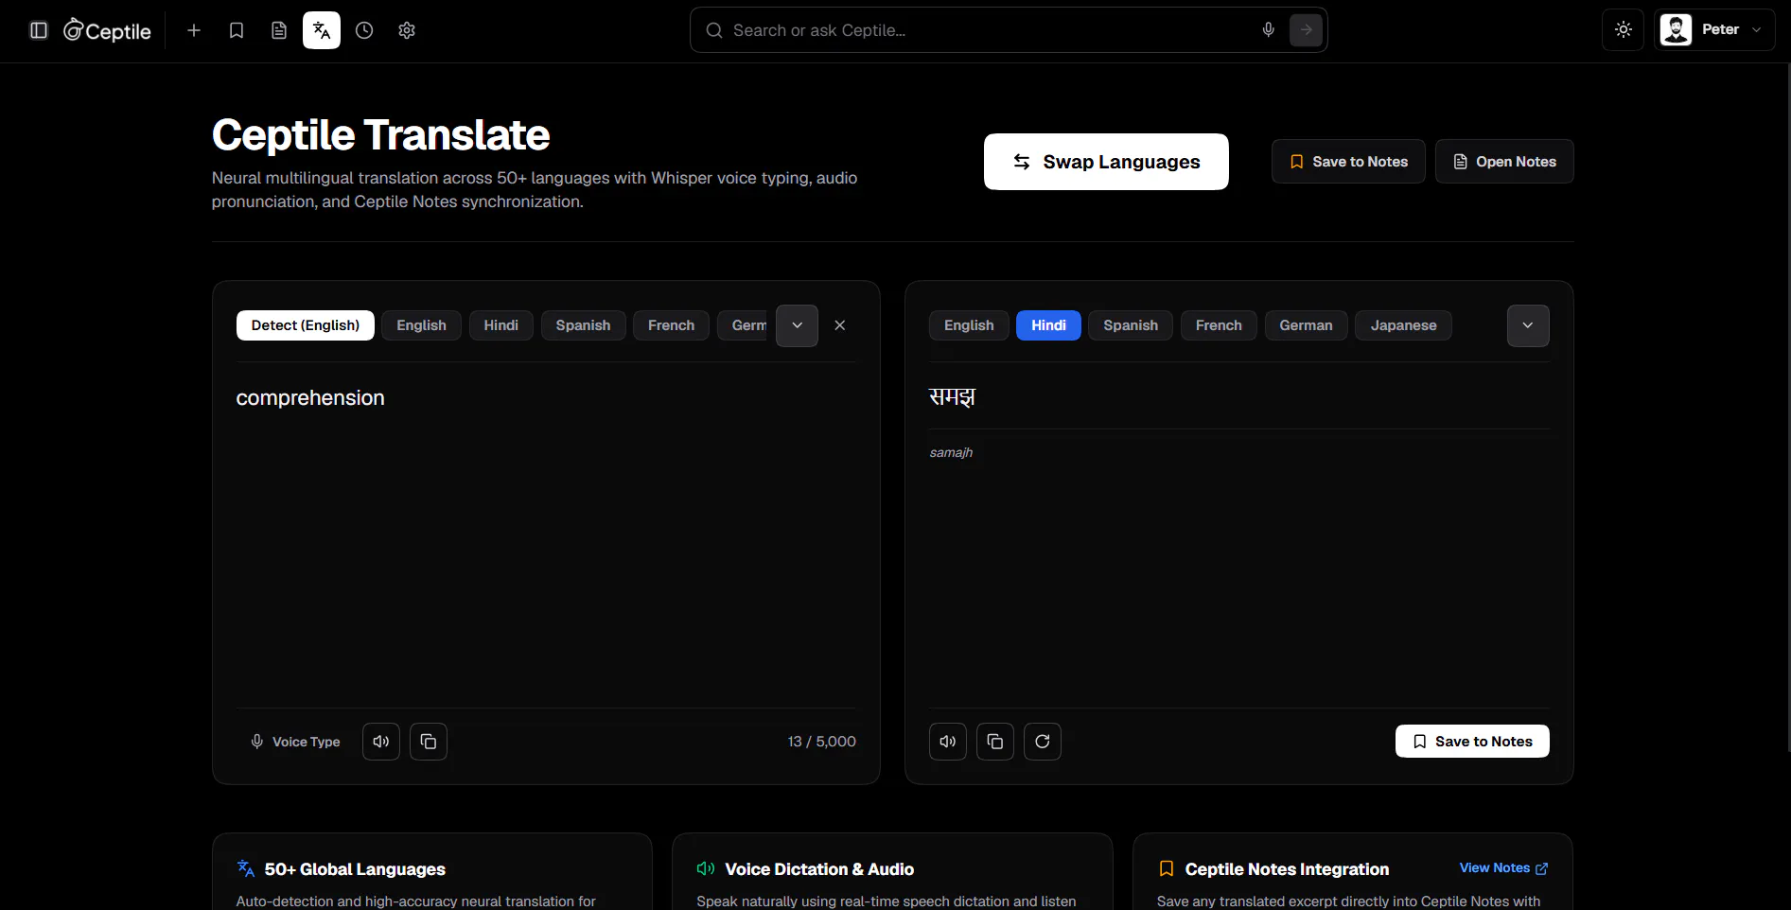Open bookmarks icon in top bar

237,30
